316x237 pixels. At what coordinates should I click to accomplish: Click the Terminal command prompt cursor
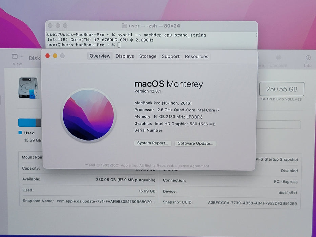(x=119, y=45)
